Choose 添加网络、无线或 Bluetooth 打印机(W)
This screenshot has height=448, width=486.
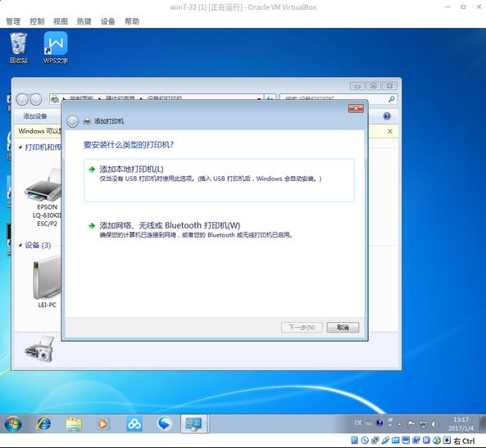219,229
